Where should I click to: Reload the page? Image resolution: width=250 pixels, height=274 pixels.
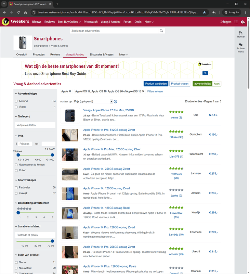(18, 12)
